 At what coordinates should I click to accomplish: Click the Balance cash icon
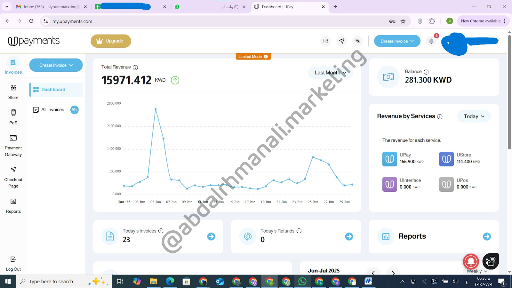(x=388, y=77)
